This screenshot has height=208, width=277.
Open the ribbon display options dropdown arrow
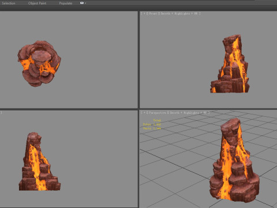pos(85,3)
